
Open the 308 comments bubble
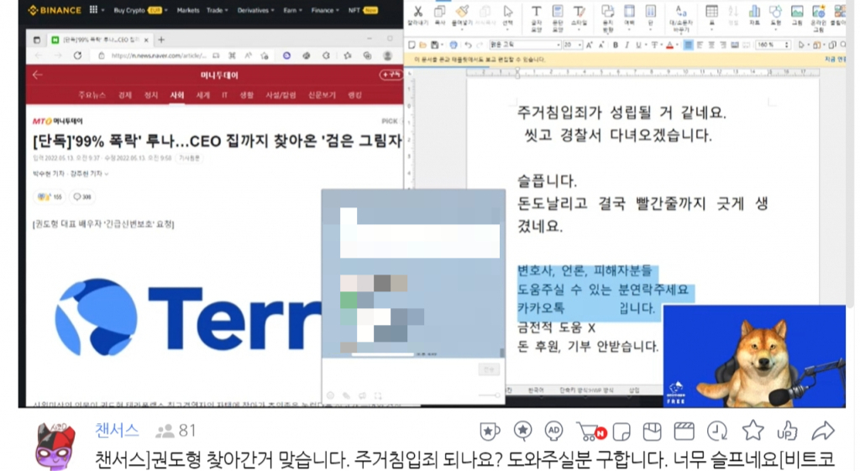[82, 196]
